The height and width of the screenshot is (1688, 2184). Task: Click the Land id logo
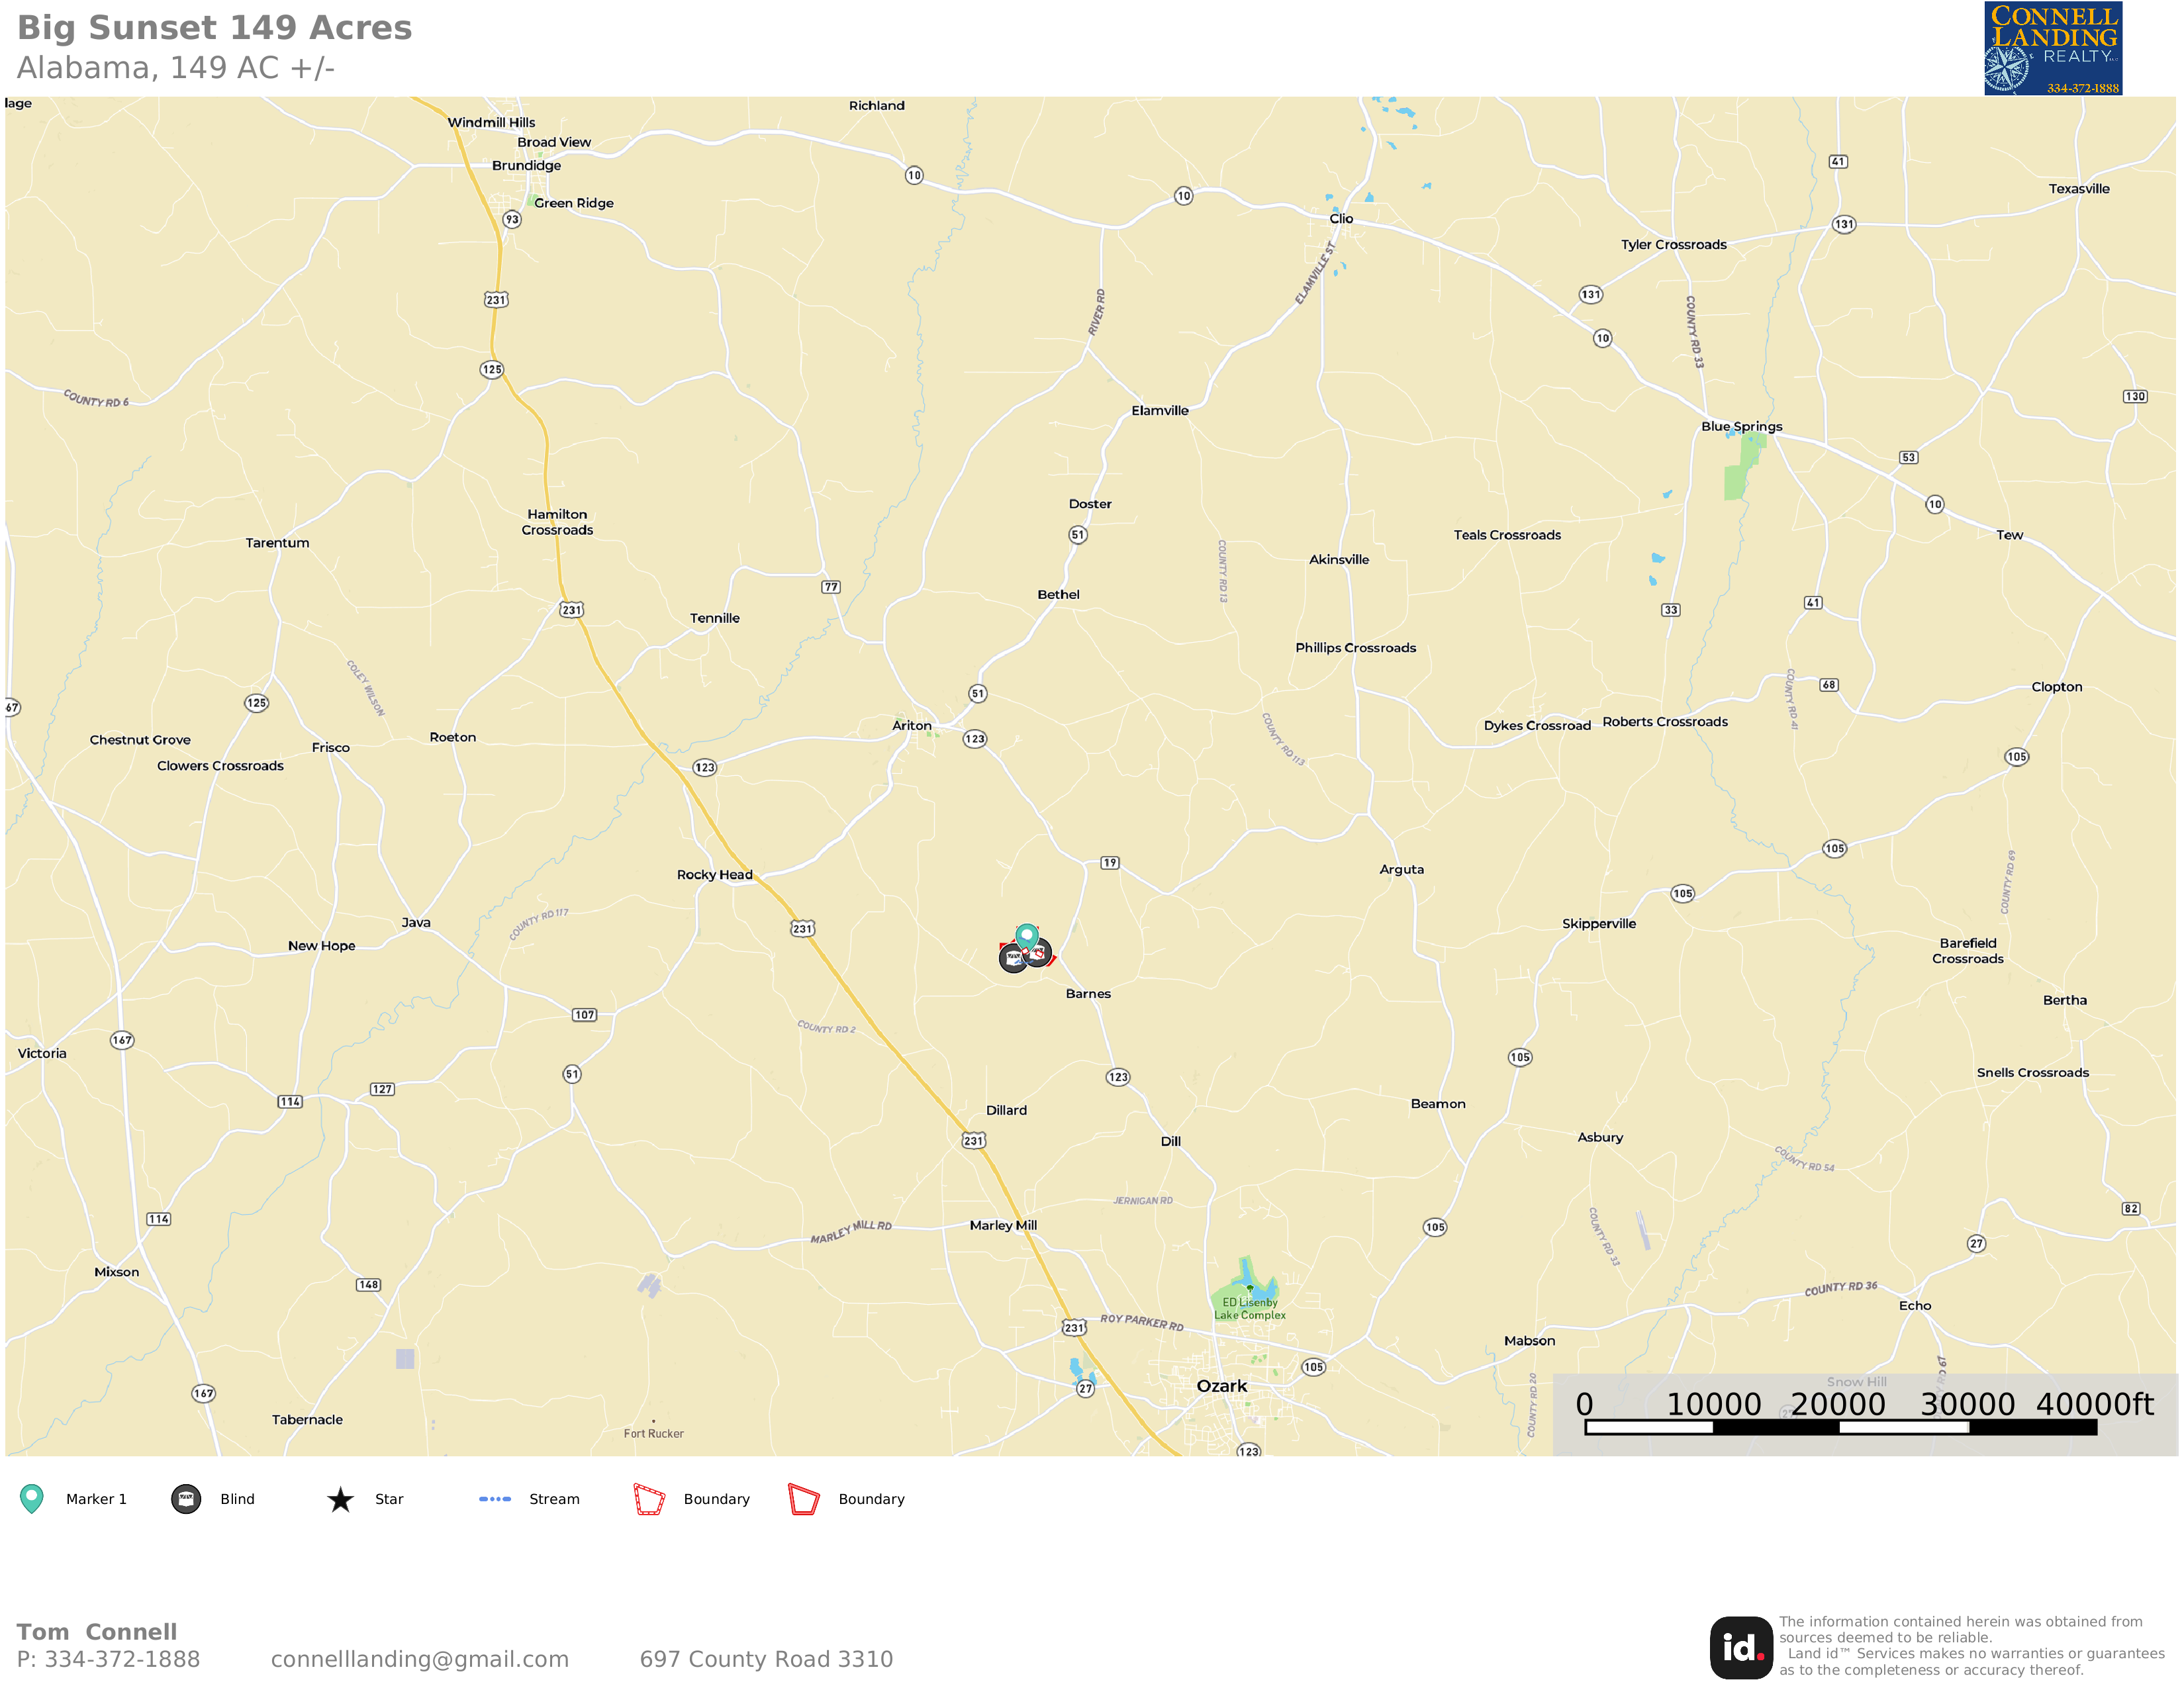pyautogui.click(x=1741, y=1648)
